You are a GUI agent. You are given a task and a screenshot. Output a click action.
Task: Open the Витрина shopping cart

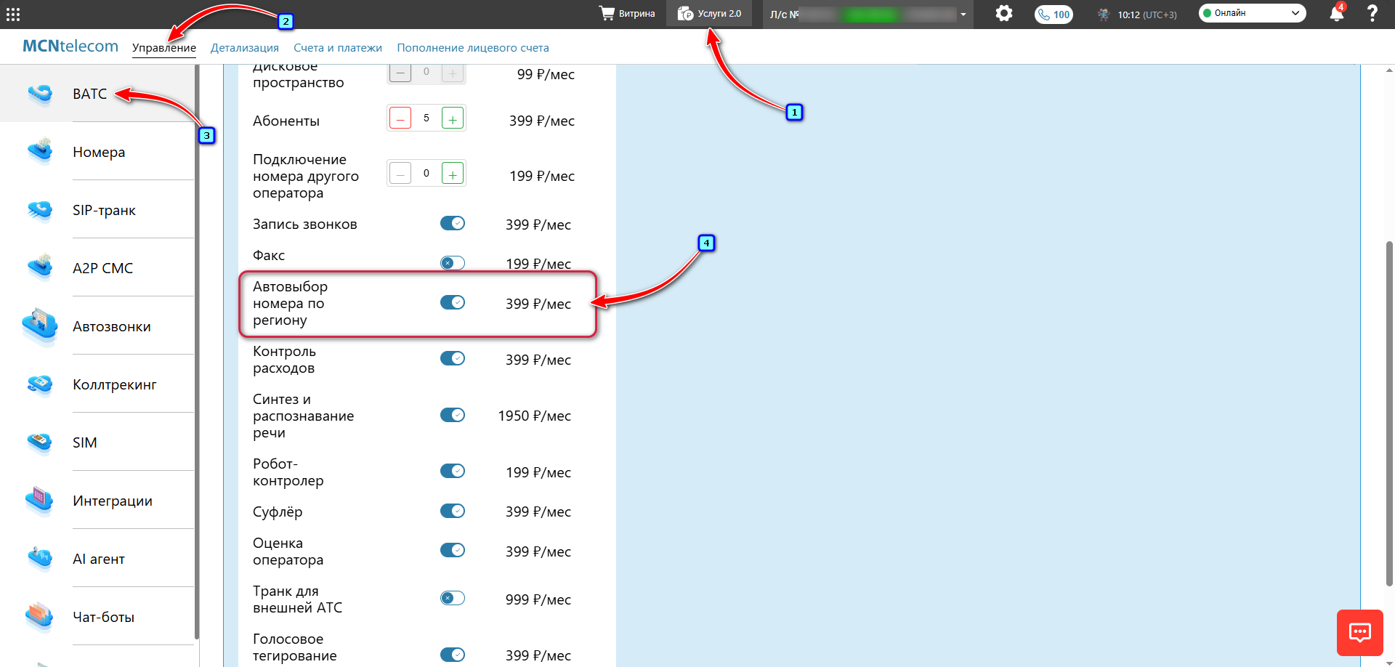627,14
